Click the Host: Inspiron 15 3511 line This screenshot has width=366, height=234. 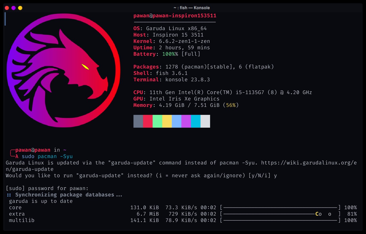point(168,35)
